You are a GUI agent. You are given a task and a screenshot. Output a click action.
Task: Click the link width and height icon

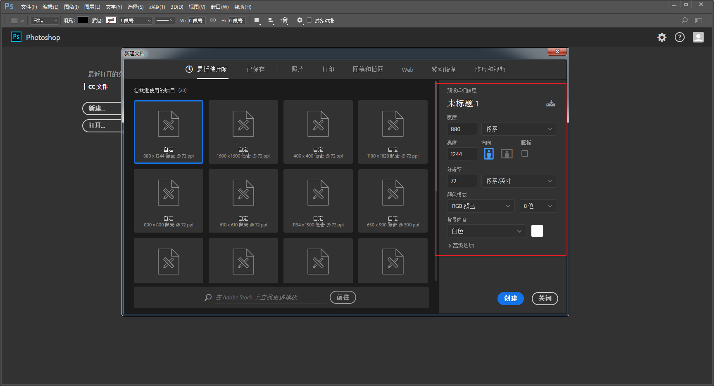coord(213,20)
